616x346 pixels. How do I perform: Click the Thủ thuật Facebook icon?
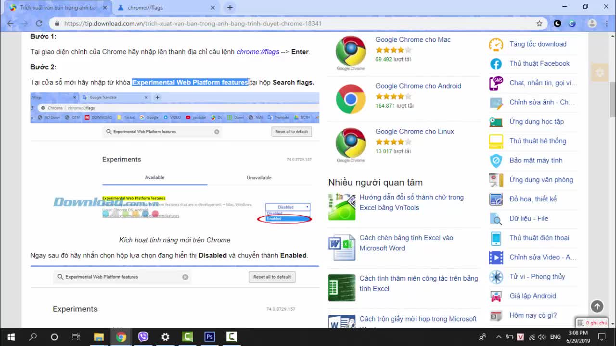tap(496, 63)
